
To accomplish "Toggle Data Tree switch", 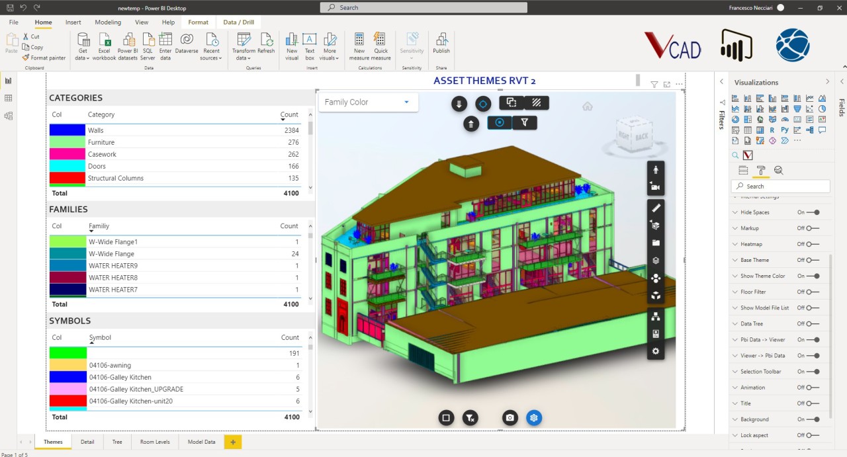I will pos(813,323).
